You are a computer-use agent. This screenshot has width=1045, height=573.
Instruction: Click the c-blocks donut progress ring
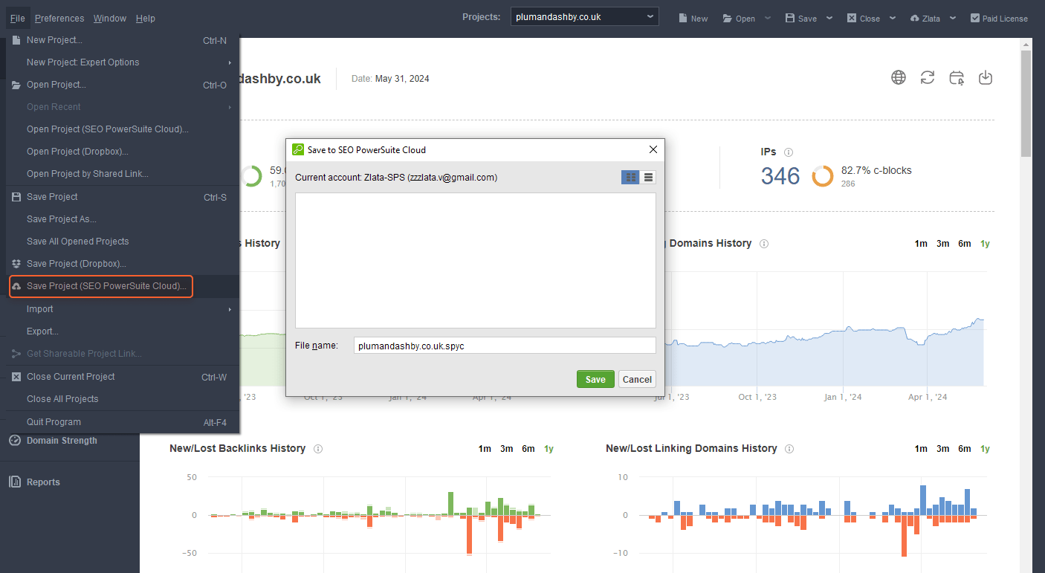823,176
